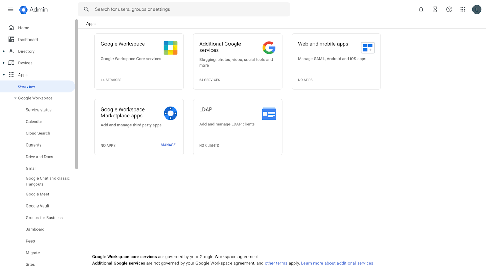Screen dimensions: 486x272
Task: Click the Google G logo icon
Action: [269, 48]
